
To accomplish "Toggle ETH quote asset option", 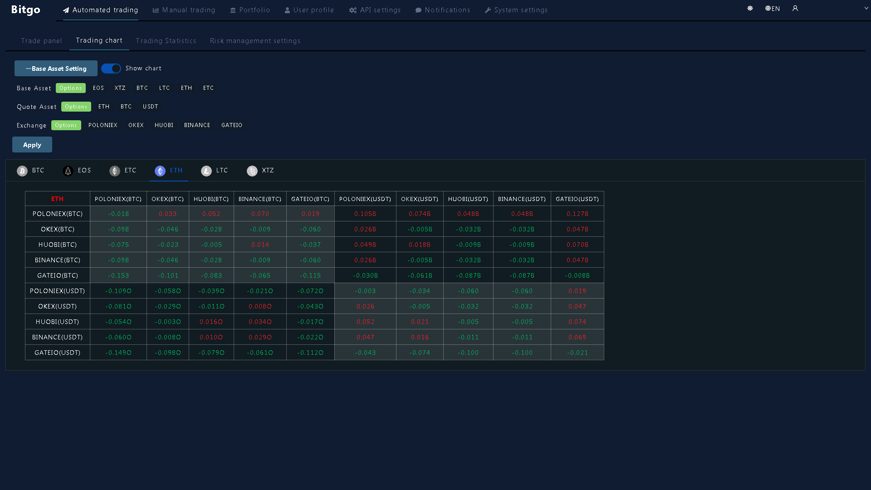I will 104,107.
